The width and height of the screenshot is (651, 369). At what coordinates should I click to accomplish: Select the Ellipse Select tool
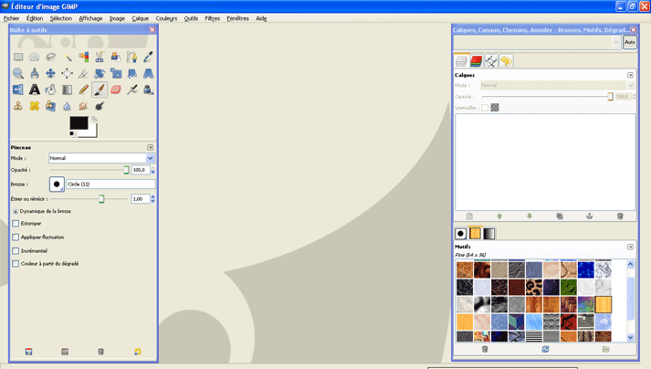tap(35, 57)
